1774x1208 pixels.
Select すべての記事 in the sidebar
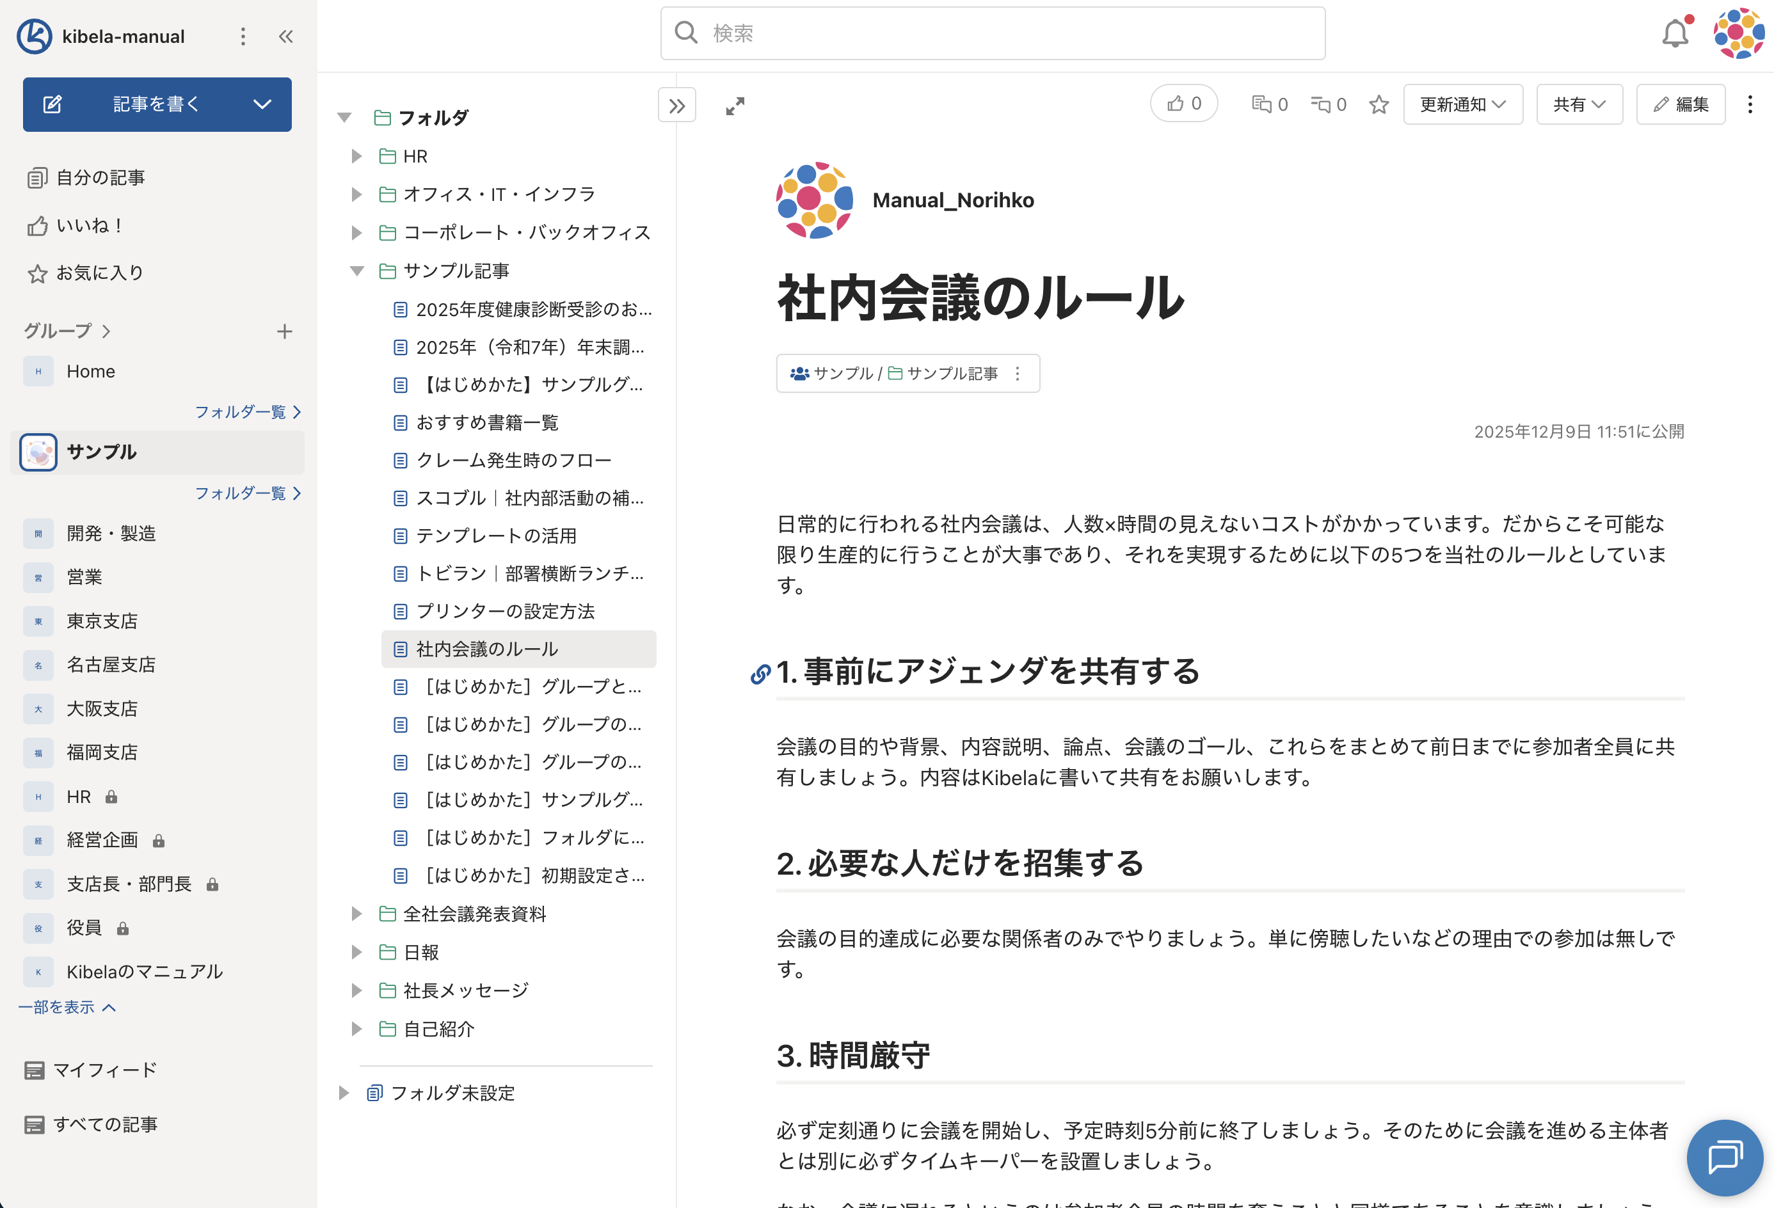tap(107, 1124)
